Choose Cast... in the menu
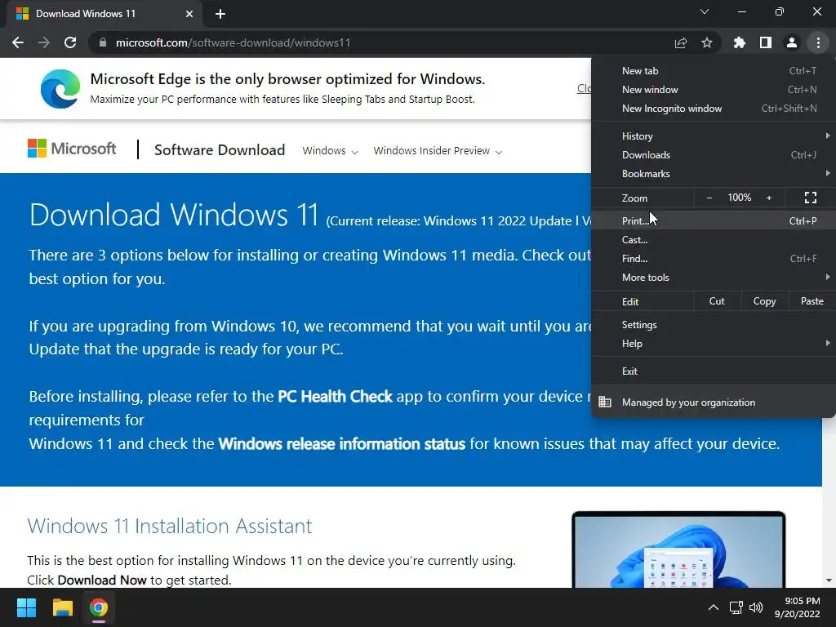This screenshot has width=836, height=627. tap(714, 240)
